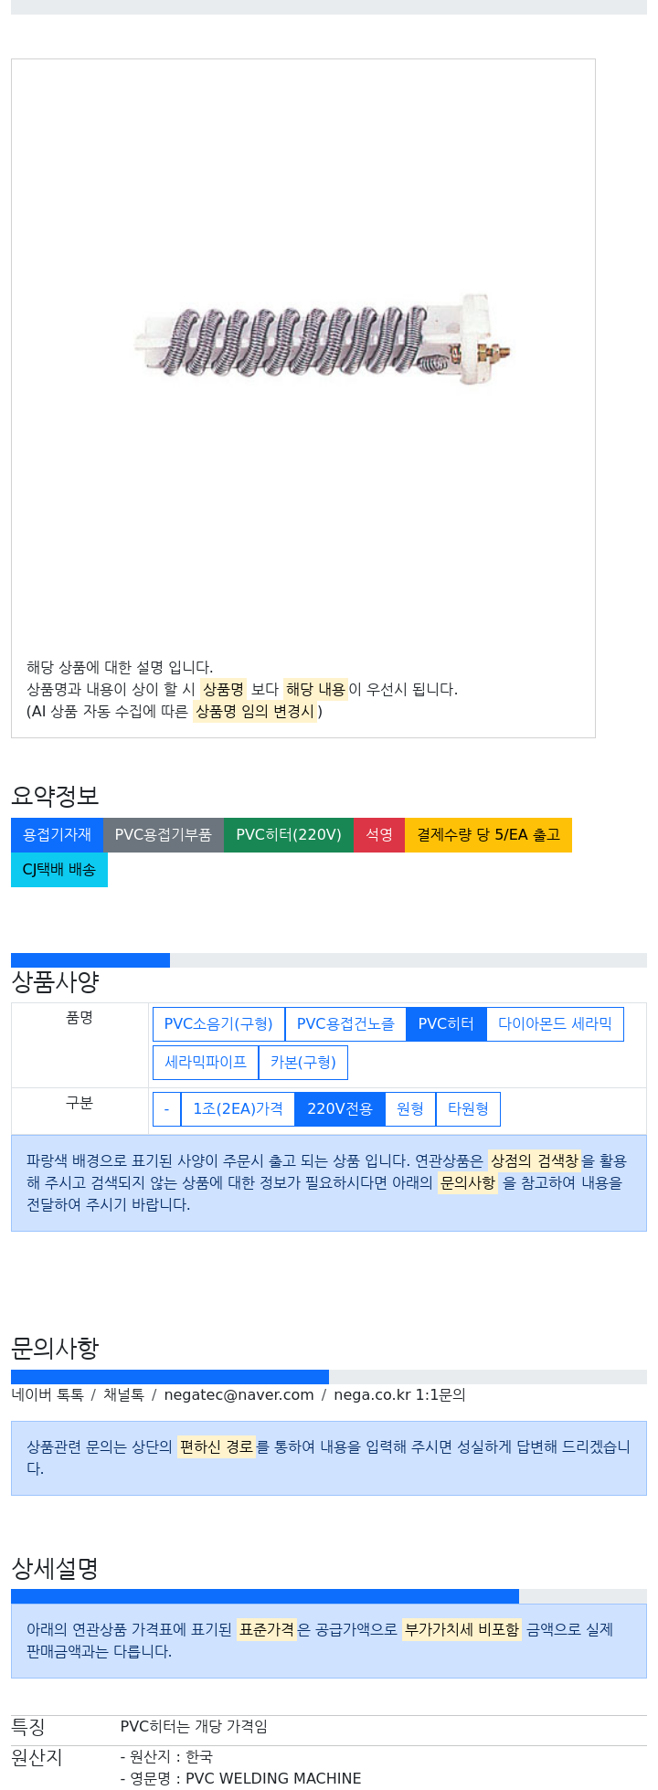The image size is (658, 1790).
Task: Select the 220V전용 option
Action: [x=340, y=1109]
